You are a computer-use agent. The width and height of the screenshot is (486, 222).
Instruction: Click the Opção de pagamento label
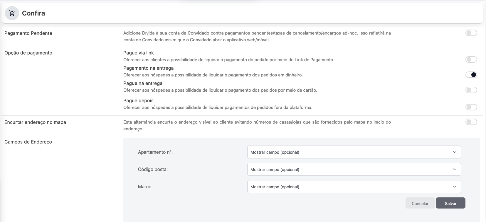coord(28,53)
